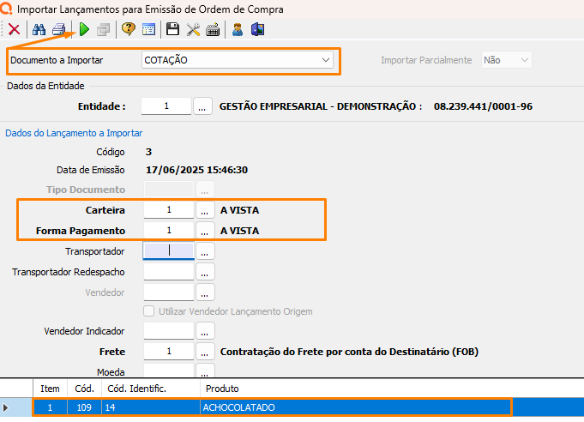Open Moeda lookup ellipsis button

click(x=205, y=371)
